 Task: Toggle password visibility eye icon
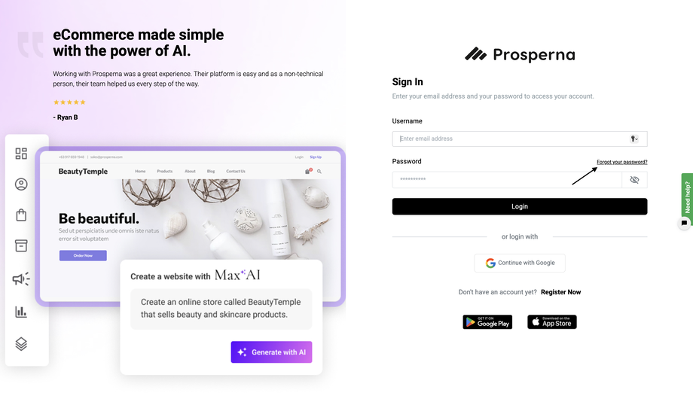(x=634, y=180)
